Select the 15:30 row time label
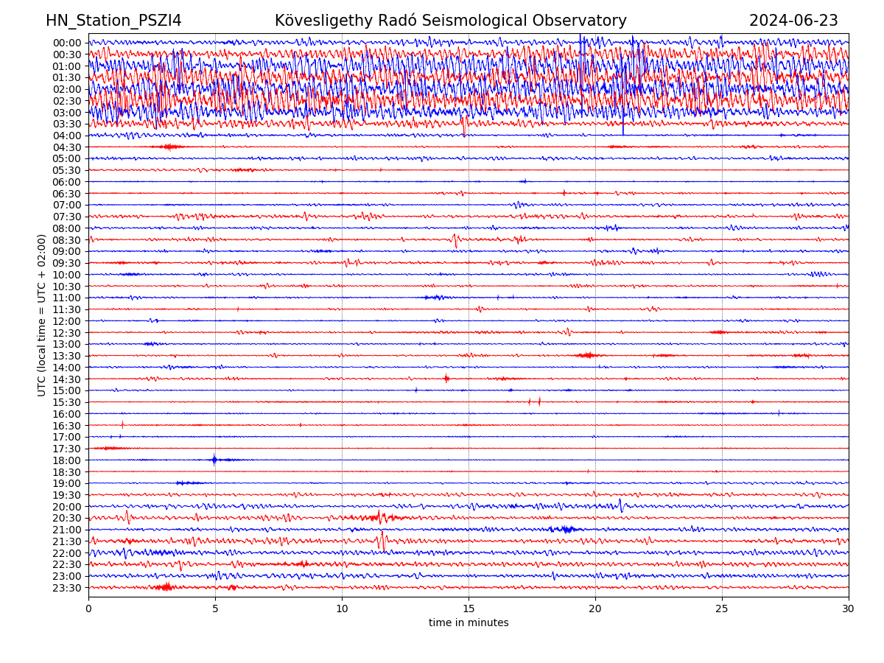884x663 pixels. (66, 402)
